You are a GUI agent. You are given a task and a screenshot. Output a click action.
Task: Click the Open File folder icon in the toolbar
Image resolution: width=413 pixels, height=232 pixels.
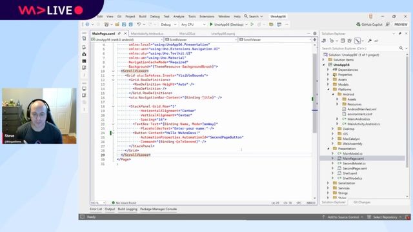tap(117, 24)
